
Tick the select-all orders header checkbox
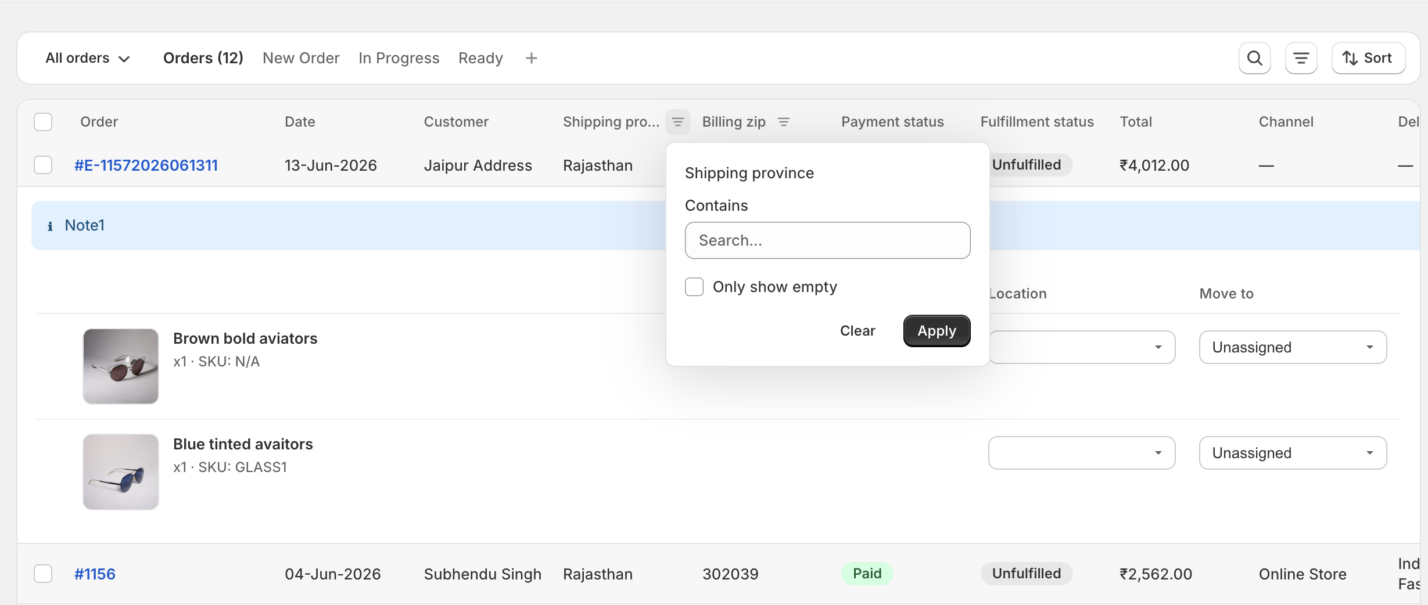click(43, 122)
